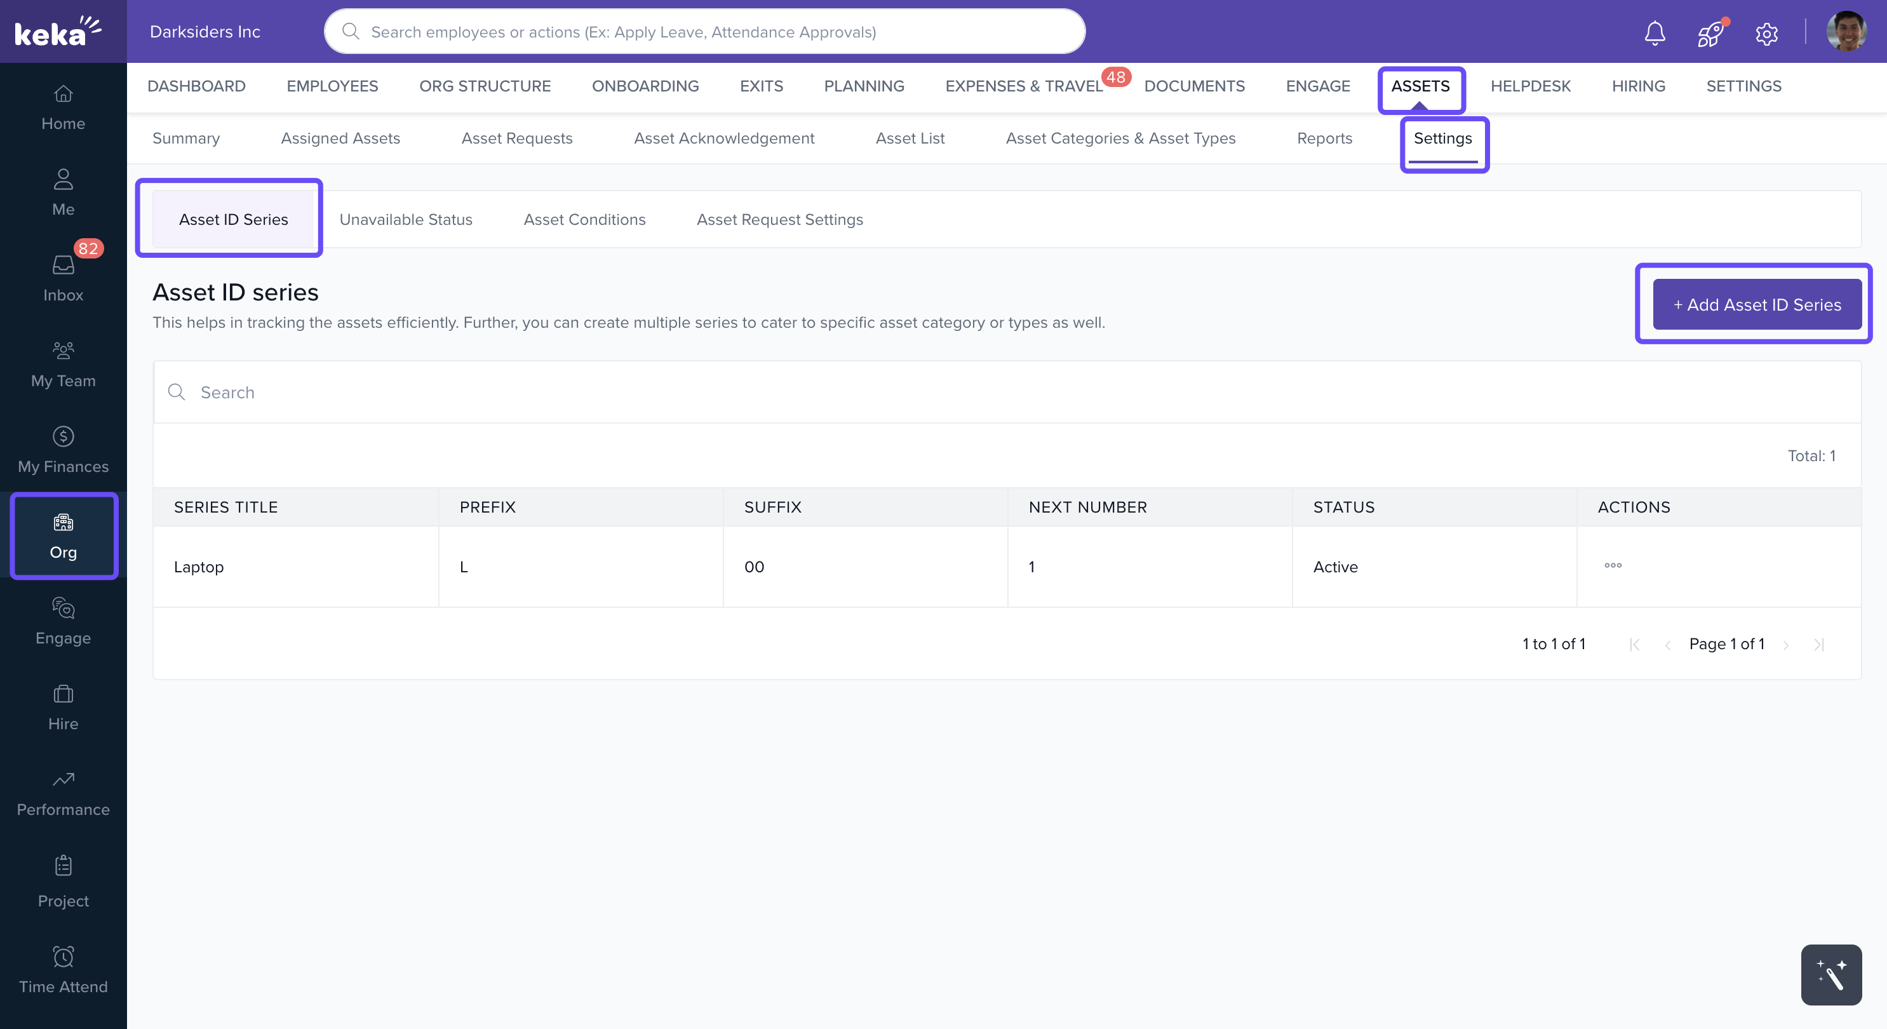Screen dimensions: 1887x1029
Task: Click Add Asset ID Series button
Action: point(1756,304)
